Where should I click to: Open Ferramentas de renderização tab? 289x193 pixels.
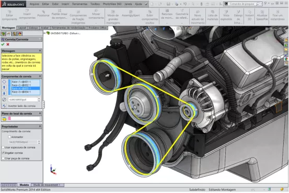(68, 28)
